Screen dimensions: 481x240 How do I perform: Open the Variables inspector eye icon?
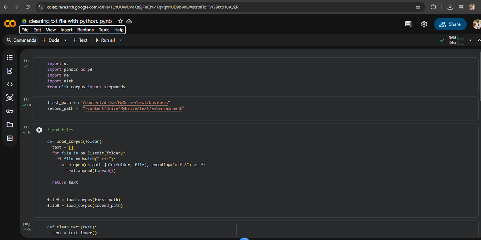click(10, 98)
